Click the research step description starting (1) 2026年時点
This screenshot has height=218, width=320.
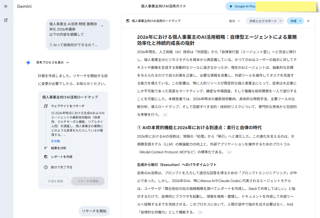(x=77, y=124)
